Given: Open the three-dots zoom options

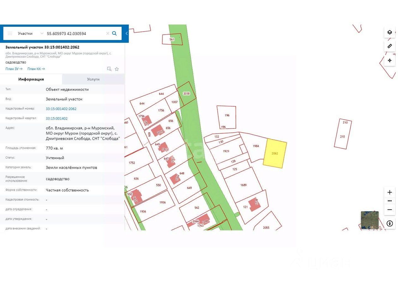Looking at the screenshot, I should pos(389,201).
